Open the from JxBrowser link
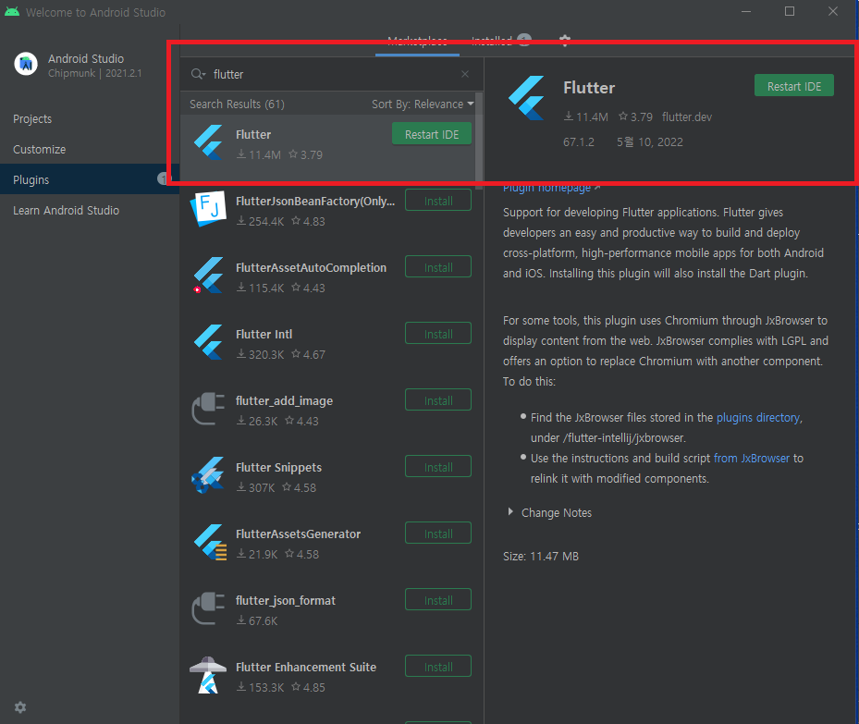 coord(751,458)
